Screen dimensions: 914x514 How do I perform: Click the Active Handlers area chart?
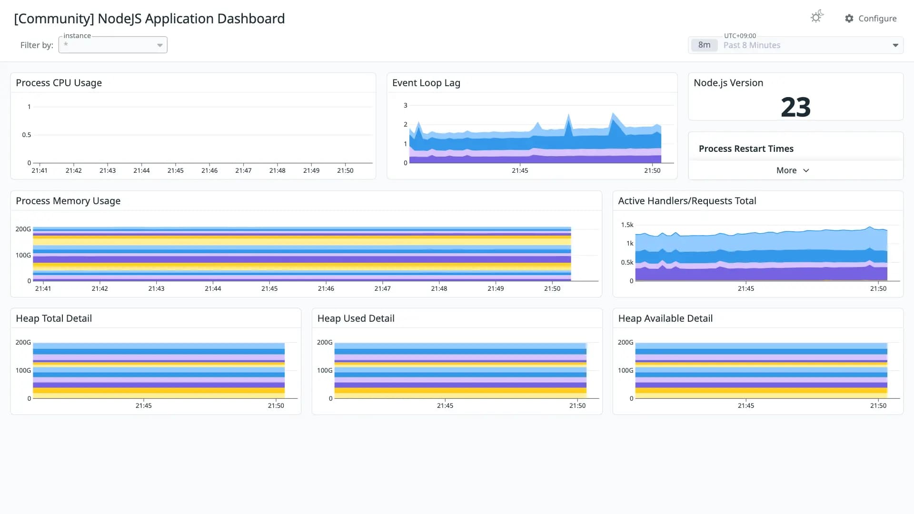pos(761,254)
